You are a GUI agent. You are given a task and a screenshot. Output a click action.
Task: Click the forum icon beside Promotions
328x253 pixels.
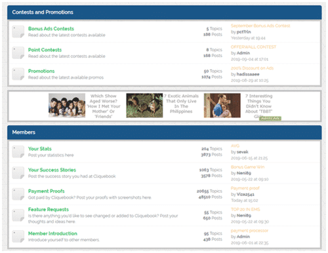point(18,74)
